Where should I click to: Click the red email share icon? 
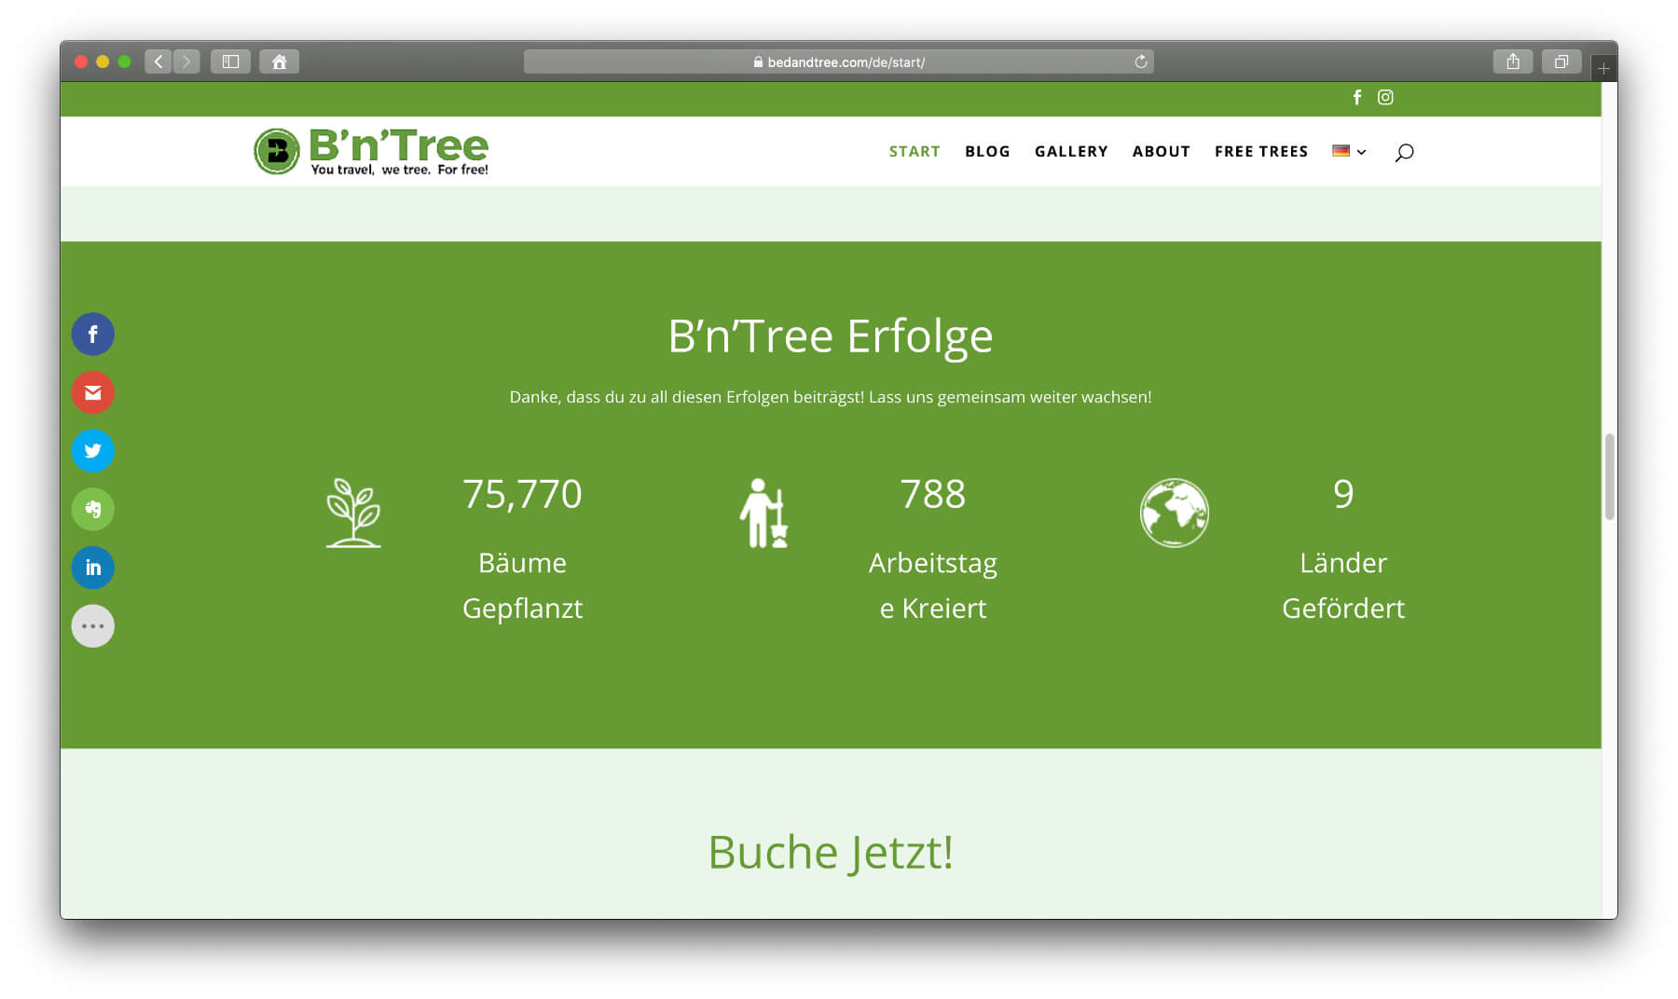93,392
